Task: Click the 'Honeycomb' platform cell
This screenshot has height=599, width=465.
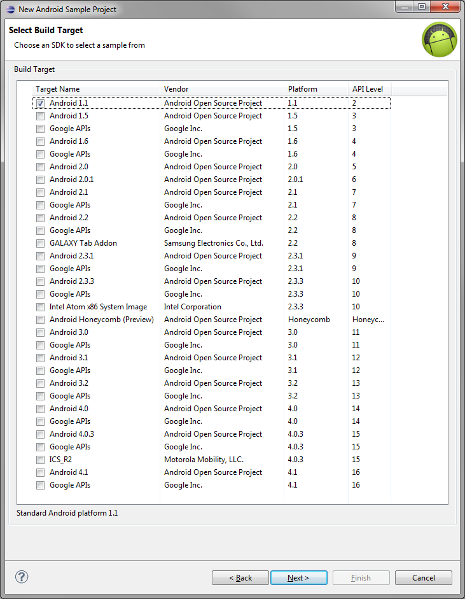Action: 309,320
